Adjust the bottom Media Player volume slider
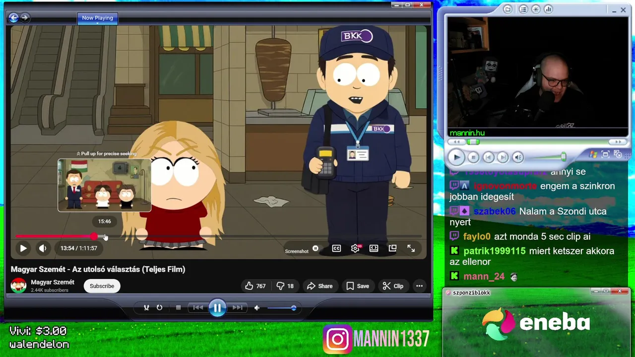Image resolution: width=635 pixels, height=357 pixels. pyautogui.click(x=281, y=308)
